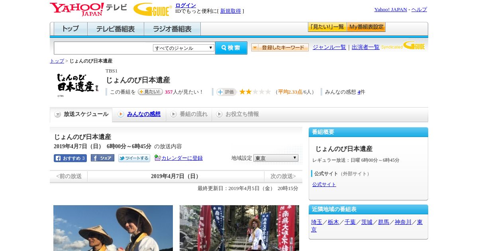Switch to ラジオ番組表 tab
This screenshot has height=251, width=478.
point(172,29)
